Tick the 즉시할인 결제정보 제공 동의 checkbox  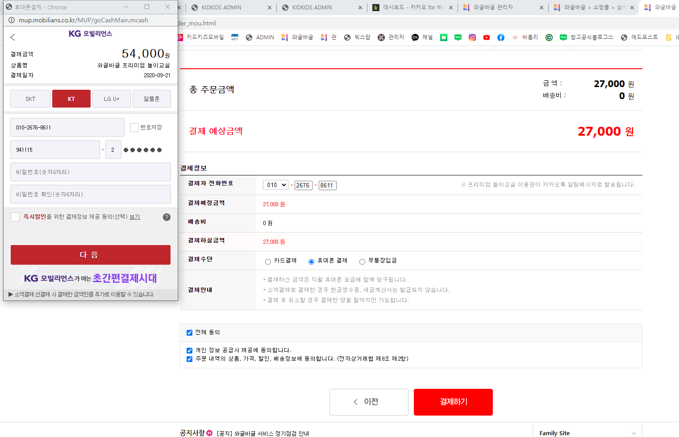[15, 217]
